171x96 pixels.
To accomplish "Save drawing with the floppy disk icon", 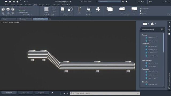I will (14, 2).
